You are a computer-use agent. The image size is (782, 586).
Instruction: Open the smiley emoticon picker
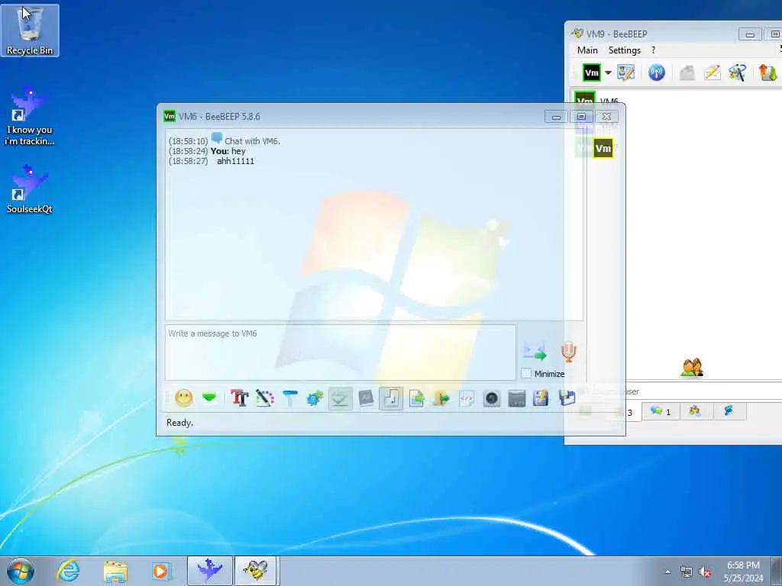183,398
